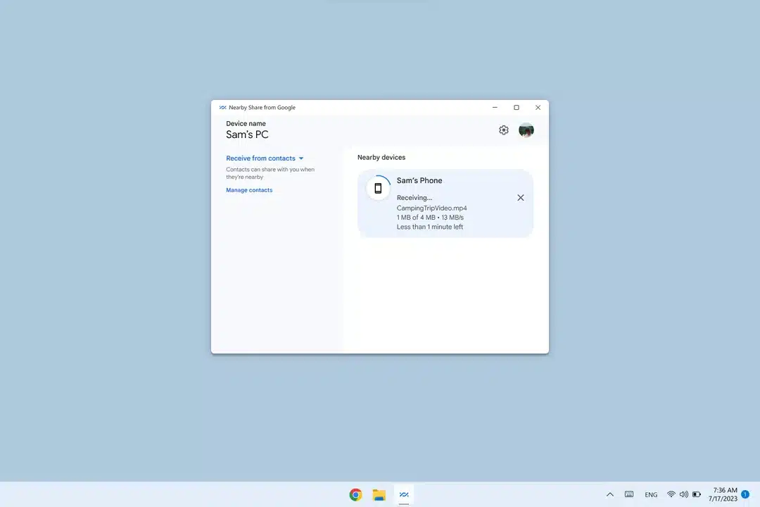760x507 pixels.
Task: Launch Google Chrome from the taskbar
Action: [356, 494]
